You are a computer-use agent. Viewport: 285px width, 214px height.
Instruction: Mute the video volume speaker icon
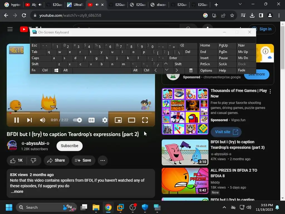(43, 120)
